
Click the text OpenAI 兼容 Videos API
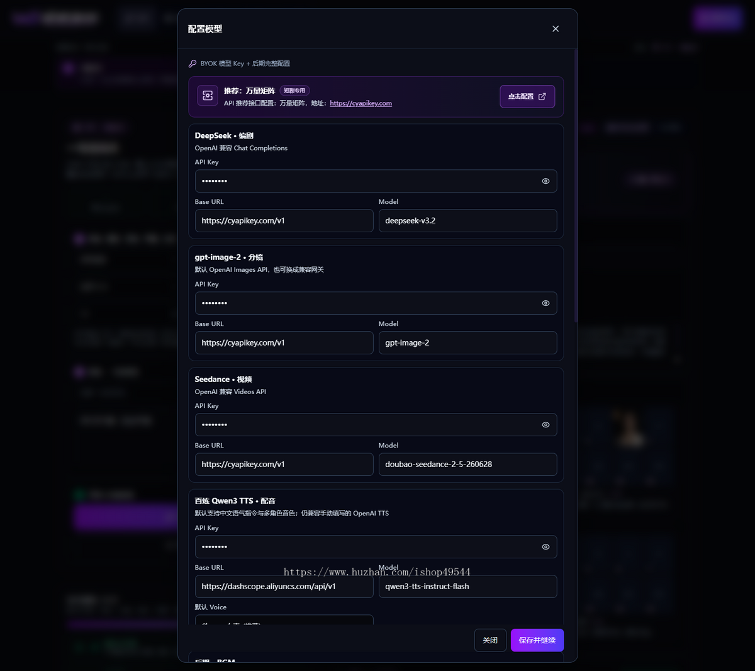tap(230, 392)
